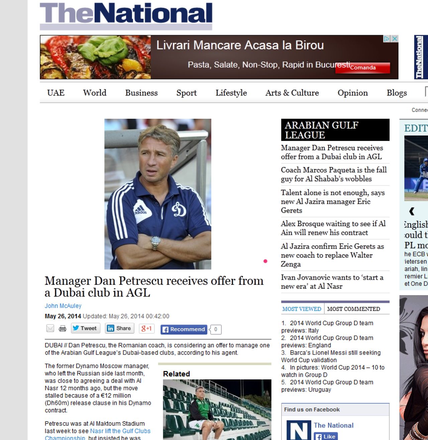
Task: Close the banner ad with X icon
Action: [x=395, y=39]
